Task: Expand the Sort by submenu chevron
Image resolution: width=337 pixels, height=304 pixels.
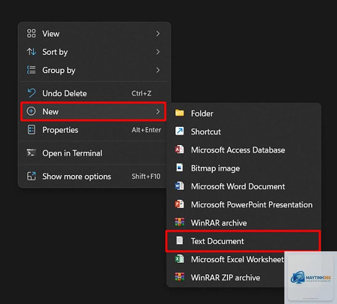Action: coord(158,52)
